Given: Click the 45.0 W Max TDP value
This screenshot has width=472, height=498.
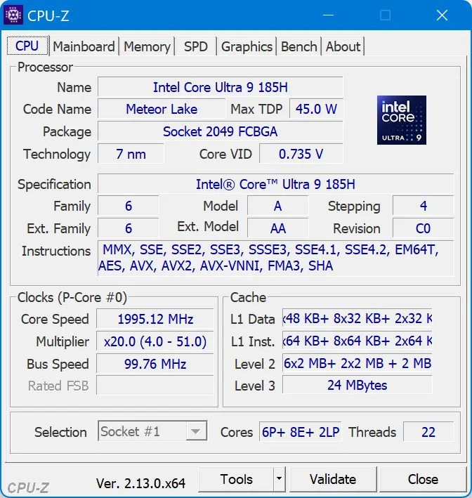Looking at the screenshot, I should 316,109.
